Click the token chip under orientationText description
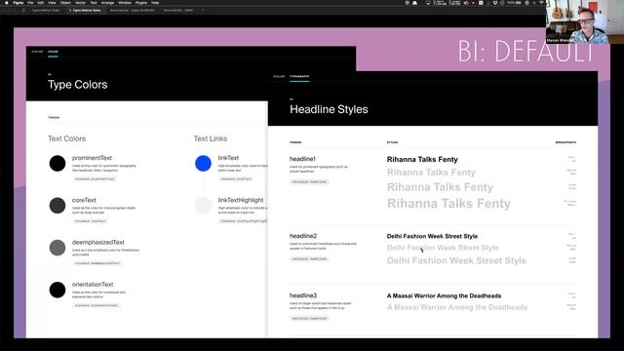This screenshot has width=624, height=351. pyautogui.click(x=97, y=305)
